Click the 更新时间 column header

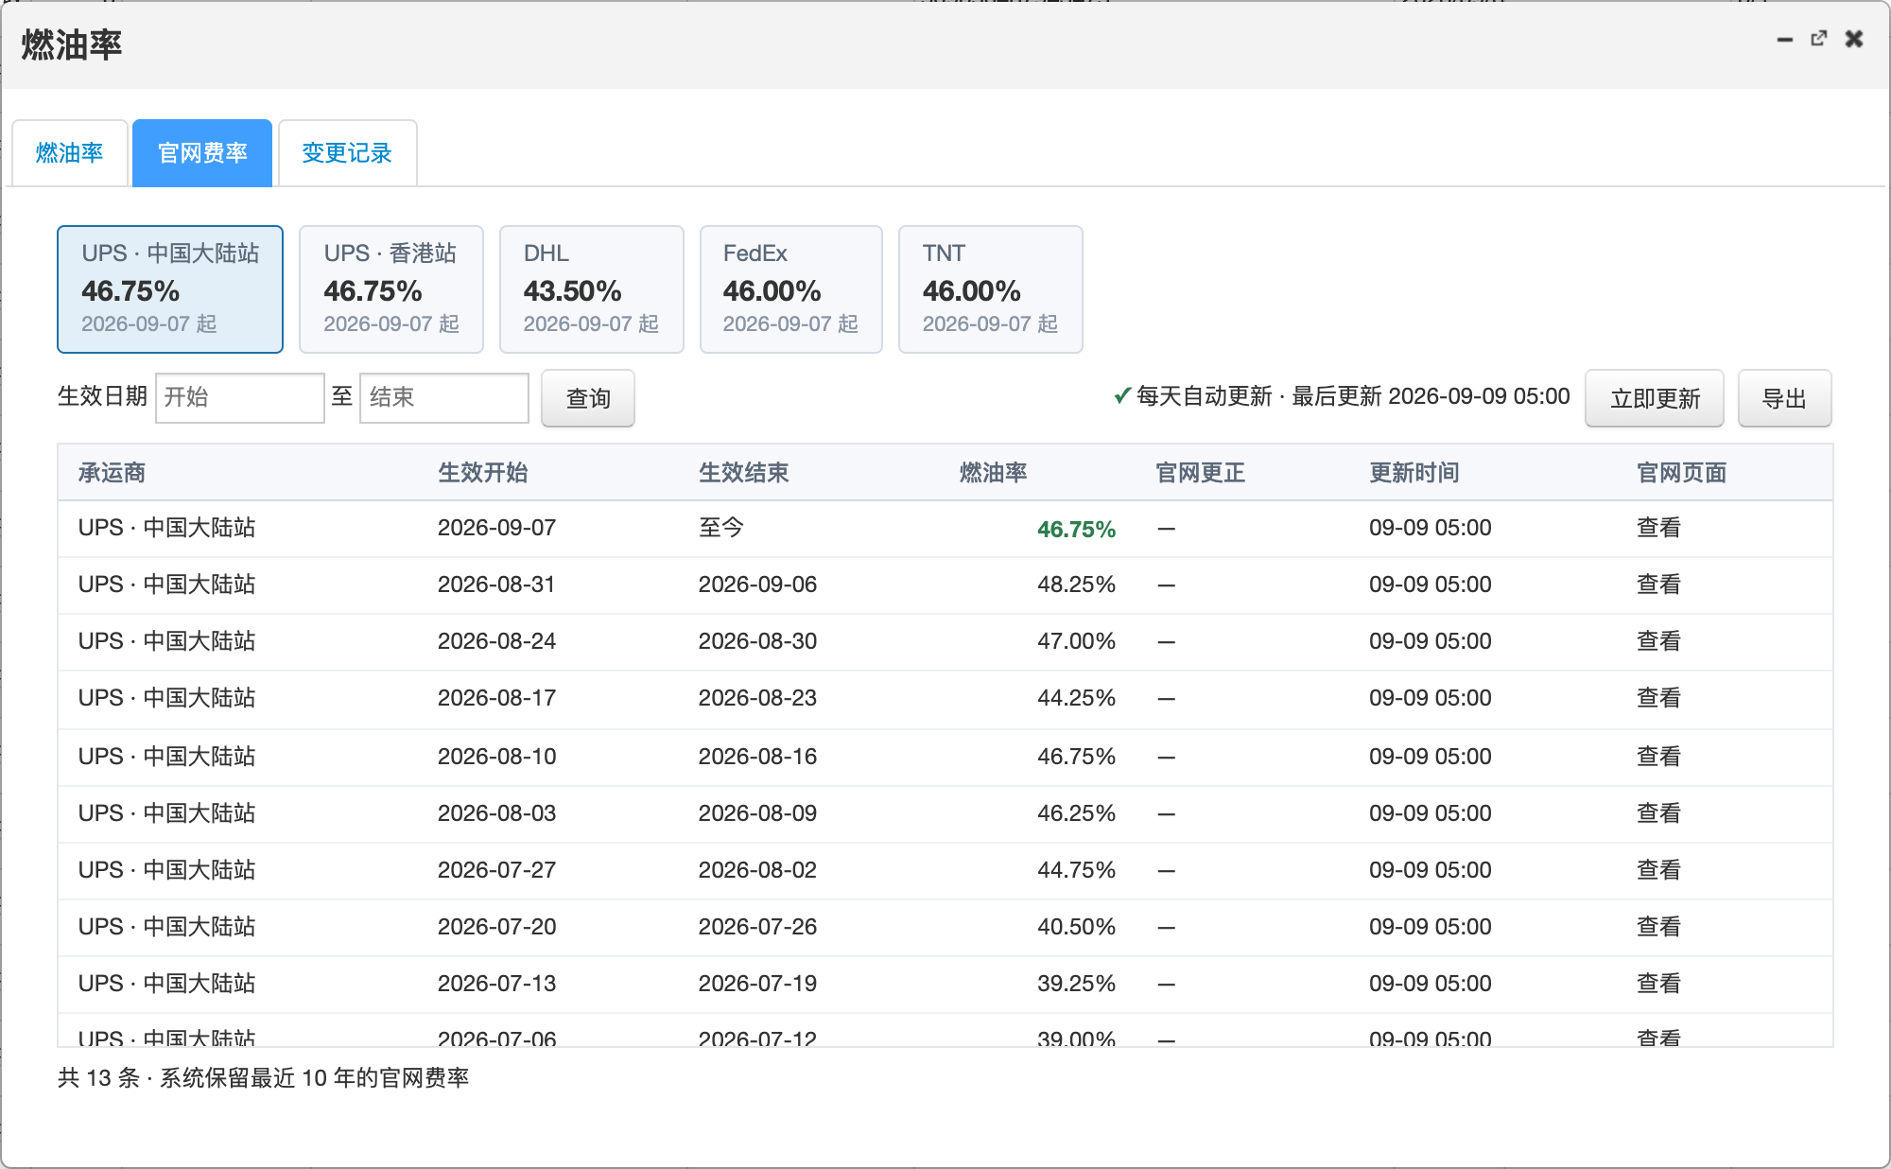1414,472
